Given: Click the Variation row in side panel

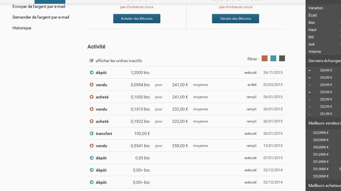Looking at the screenshot, I should coord(323,8).
